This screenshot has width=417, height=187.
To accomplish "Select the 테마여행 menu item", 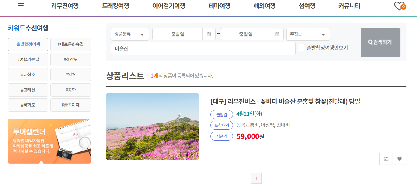I will (219, 5).
